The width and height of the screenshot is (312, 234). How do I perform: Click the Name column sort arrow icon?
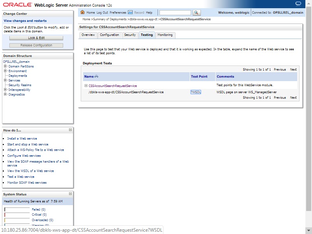click(x=96, y=76)
